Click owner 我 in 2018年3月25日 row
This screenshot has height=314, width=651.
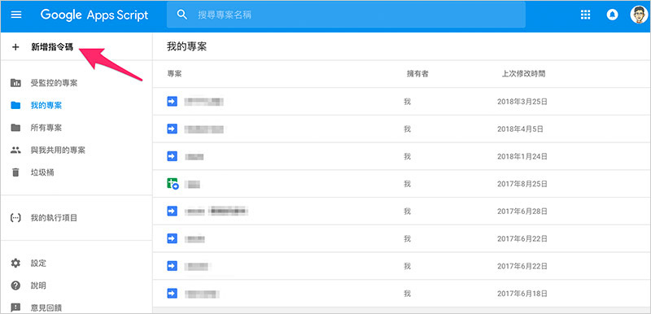click(408, 102)
